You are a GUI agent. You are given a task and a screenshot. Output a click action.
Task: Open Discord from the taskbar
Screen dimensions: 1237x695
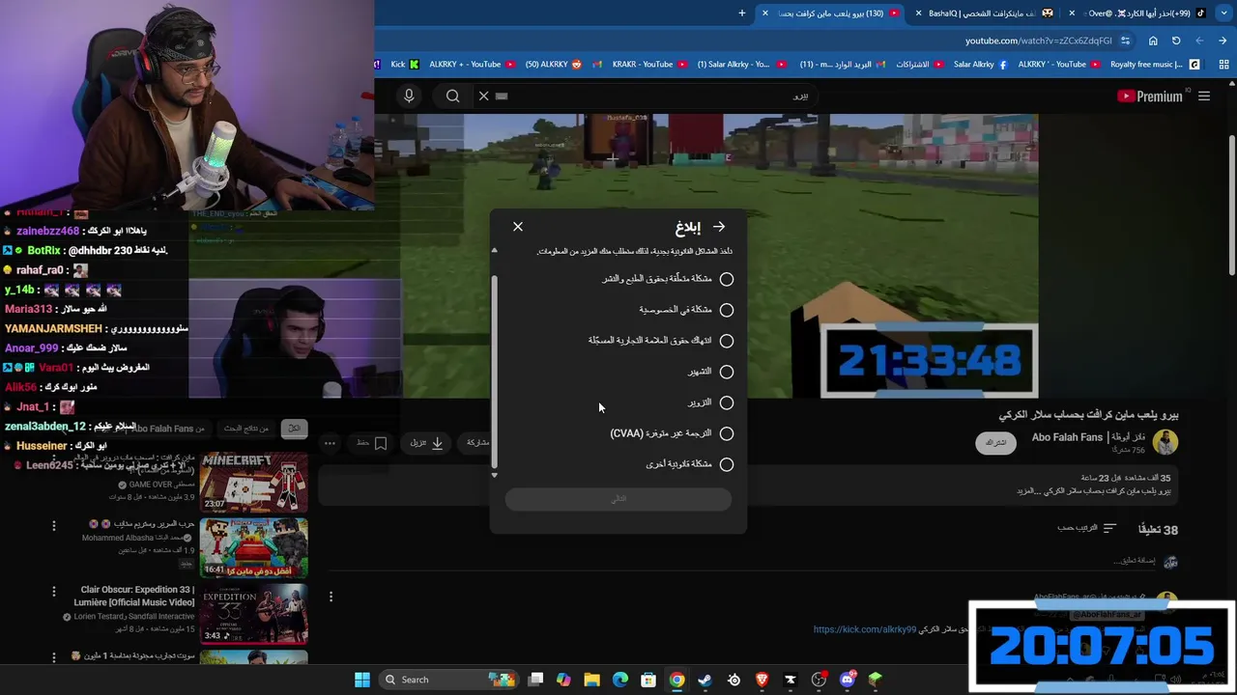pos(848,680)
